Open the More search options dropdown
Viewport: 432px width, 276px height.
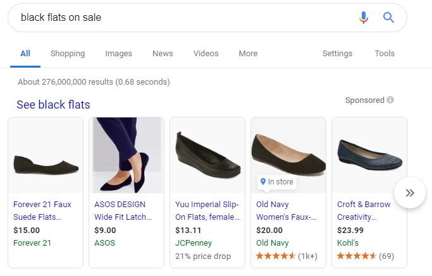click(x=248, y=54)
